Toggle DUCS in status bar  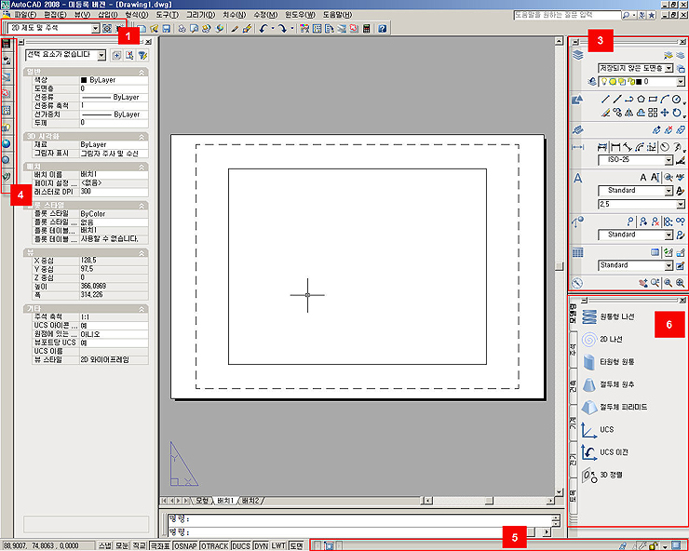[241, 545]
